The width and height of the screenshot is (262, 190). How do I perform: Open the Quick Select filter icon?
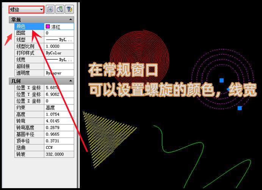click(69, 9)
